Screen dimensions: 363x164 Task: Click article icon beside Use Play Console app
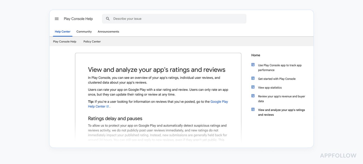pyautogui.click(x=253, y=65)
